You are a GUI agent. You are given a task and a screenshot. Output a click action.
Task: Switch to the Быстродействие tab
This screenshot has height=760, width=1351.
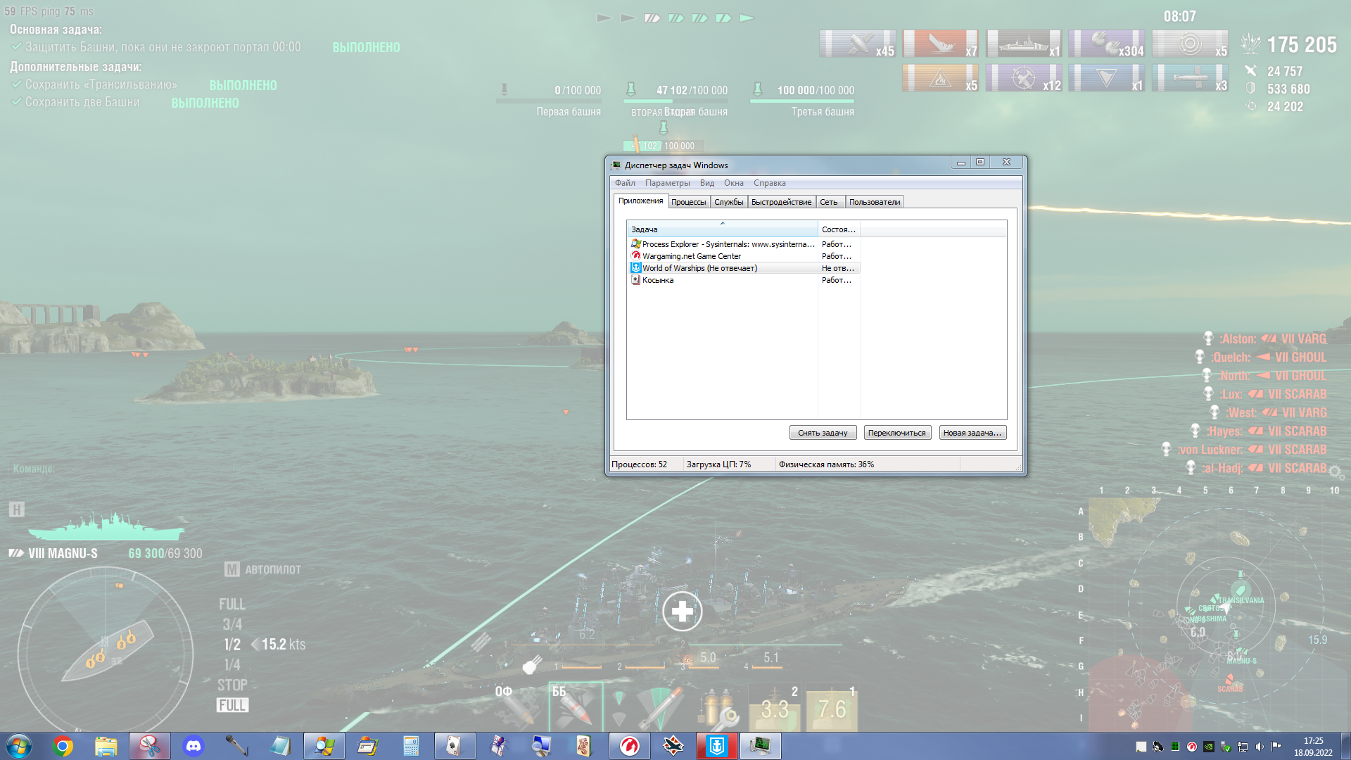(x=781, y=202)
